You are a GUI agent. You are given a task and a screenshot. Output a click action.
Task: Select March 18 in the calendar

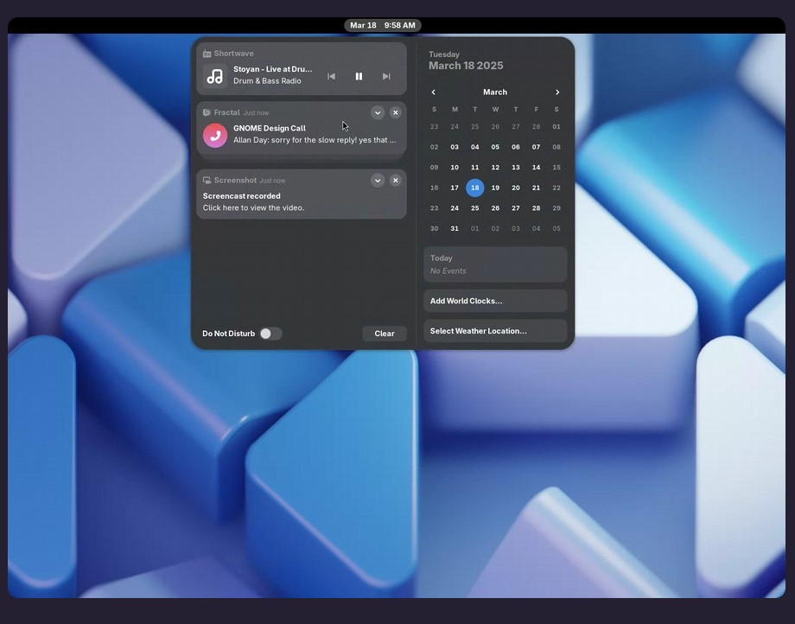pyautogui.click(x=474, y=188)
